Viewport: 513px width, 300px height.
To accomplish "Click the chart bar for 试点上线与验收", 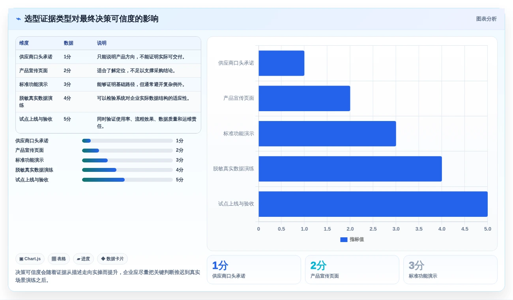I will point(373,204).
